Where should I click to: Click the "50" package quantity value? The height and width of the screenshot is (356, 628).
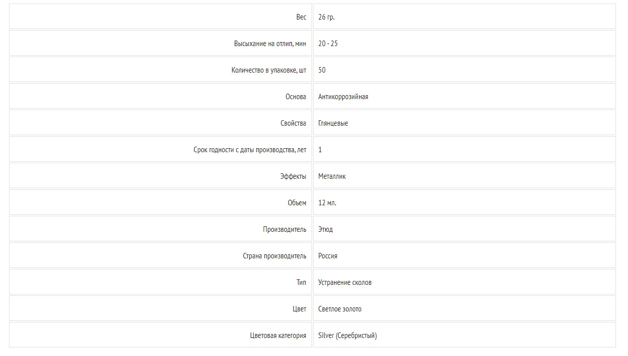pos(322,70)
